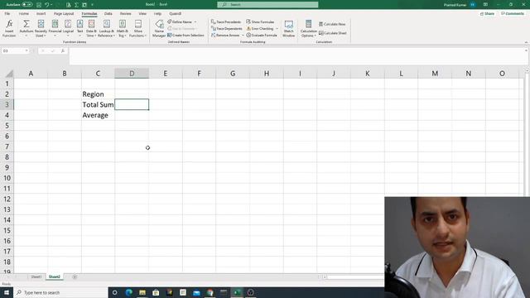Click the Share button
The image size is (530, 298).
click(x=487, y=13)
